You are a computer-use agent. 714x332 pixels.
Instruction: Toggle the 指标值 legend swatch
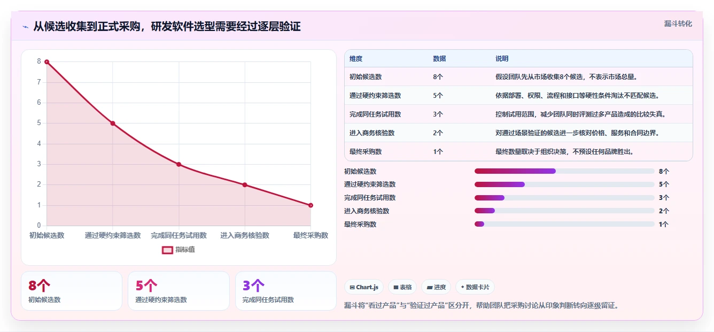[x=167, y=250]
